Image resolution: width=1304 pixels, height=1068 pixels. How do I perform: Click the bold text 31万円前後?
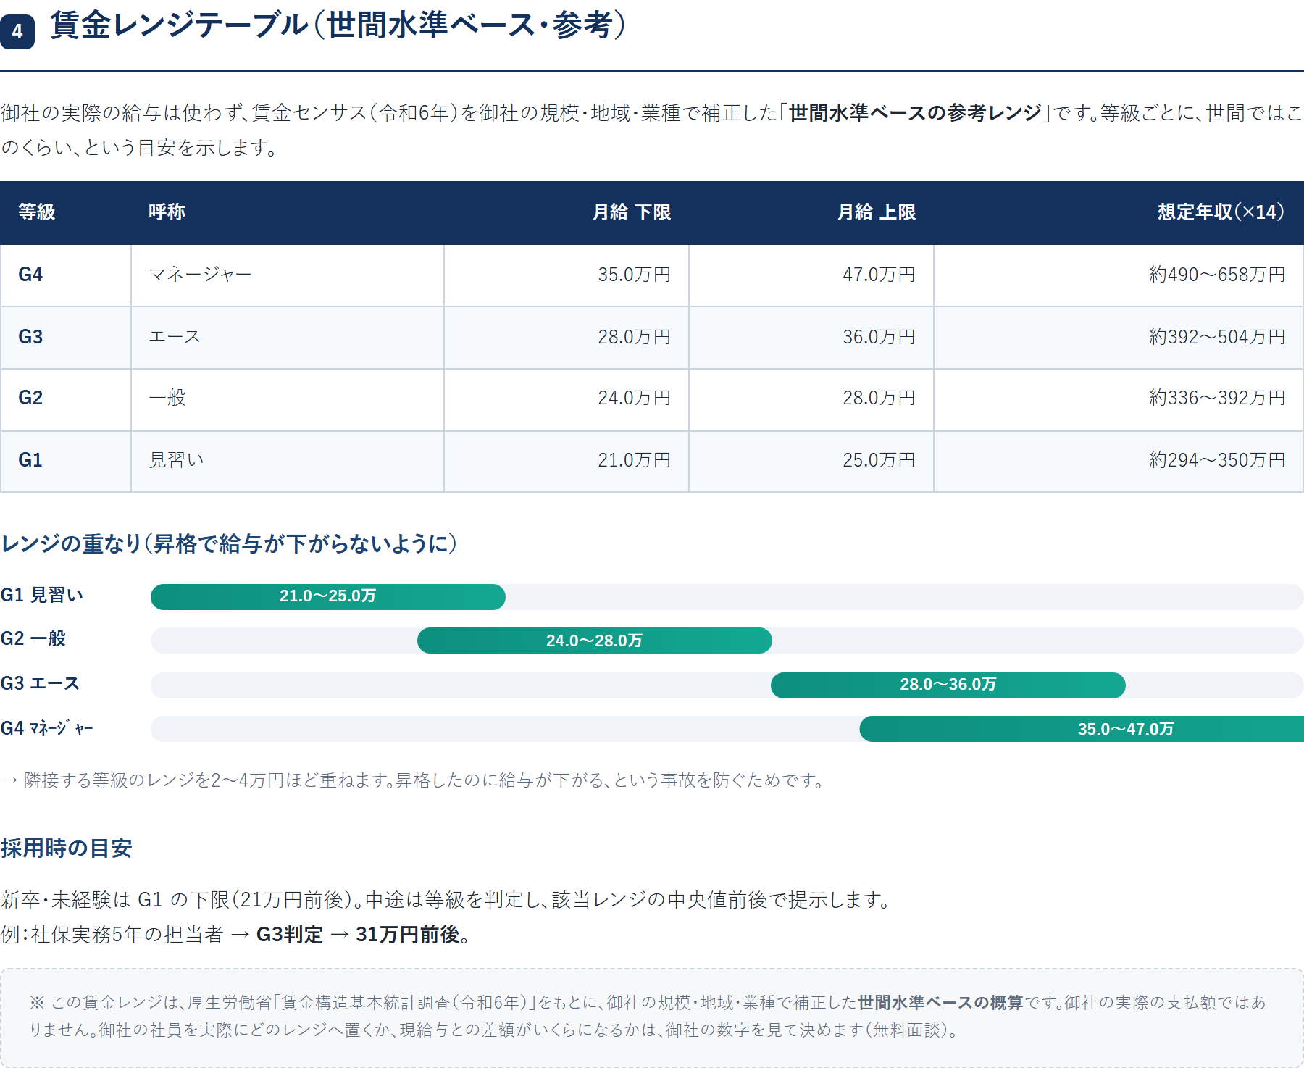pos(408,935)
